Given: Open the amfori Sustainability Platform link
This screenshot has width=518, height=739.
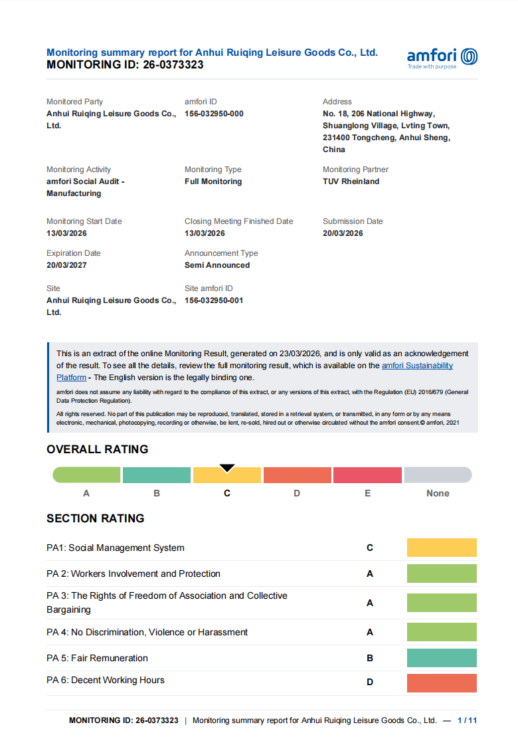Looking at the screenshot, I should (417, 366).
